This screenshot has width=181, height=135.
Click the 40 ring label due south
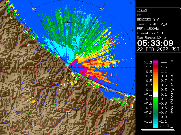[68, 112]
